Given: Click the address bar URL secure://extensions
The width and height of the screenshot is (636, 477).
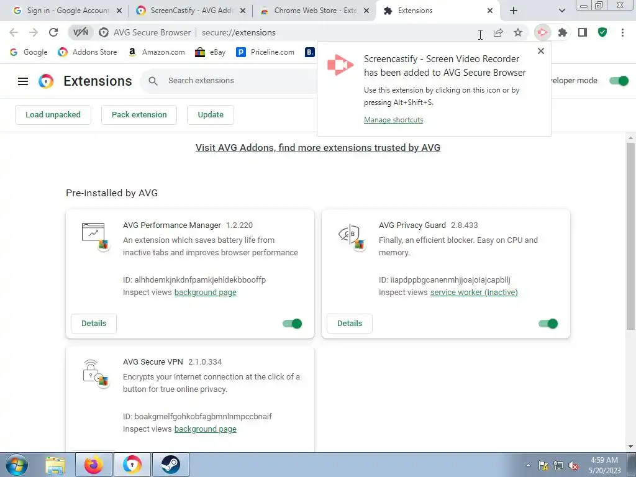Looking at the screenshot, I should point(238,32).
